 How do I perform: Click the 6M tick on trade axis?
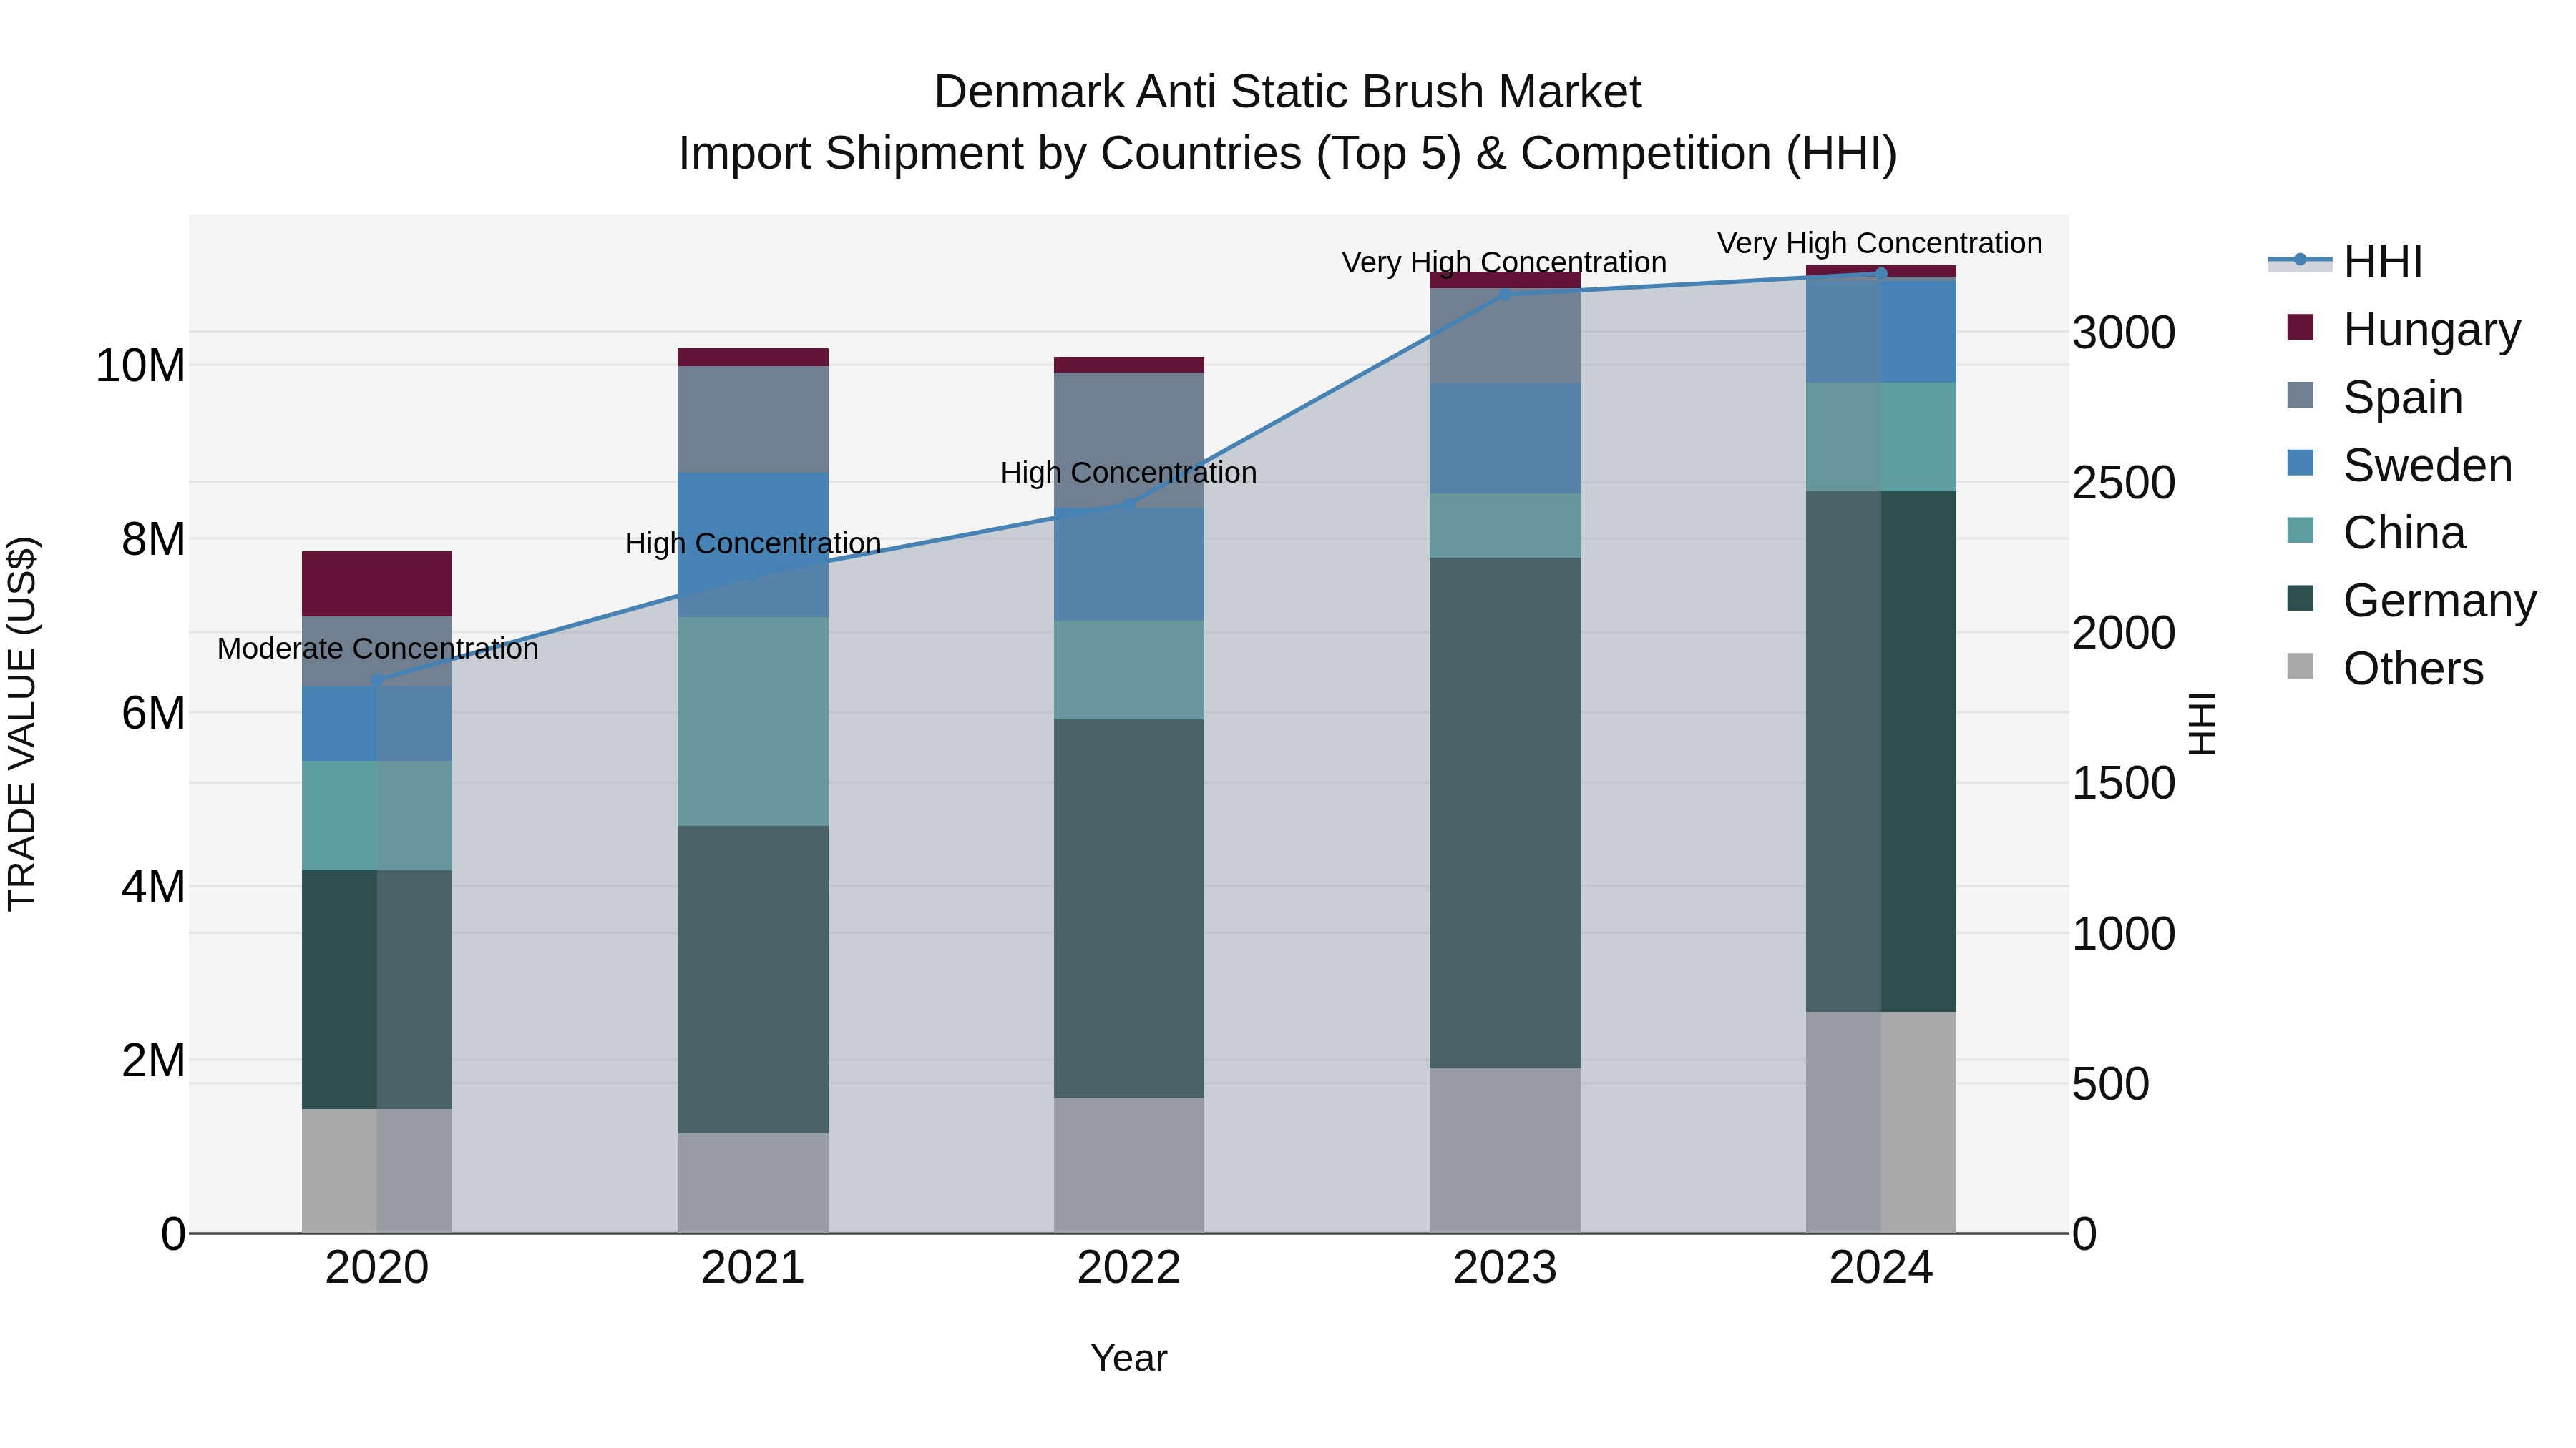point(153,714)
